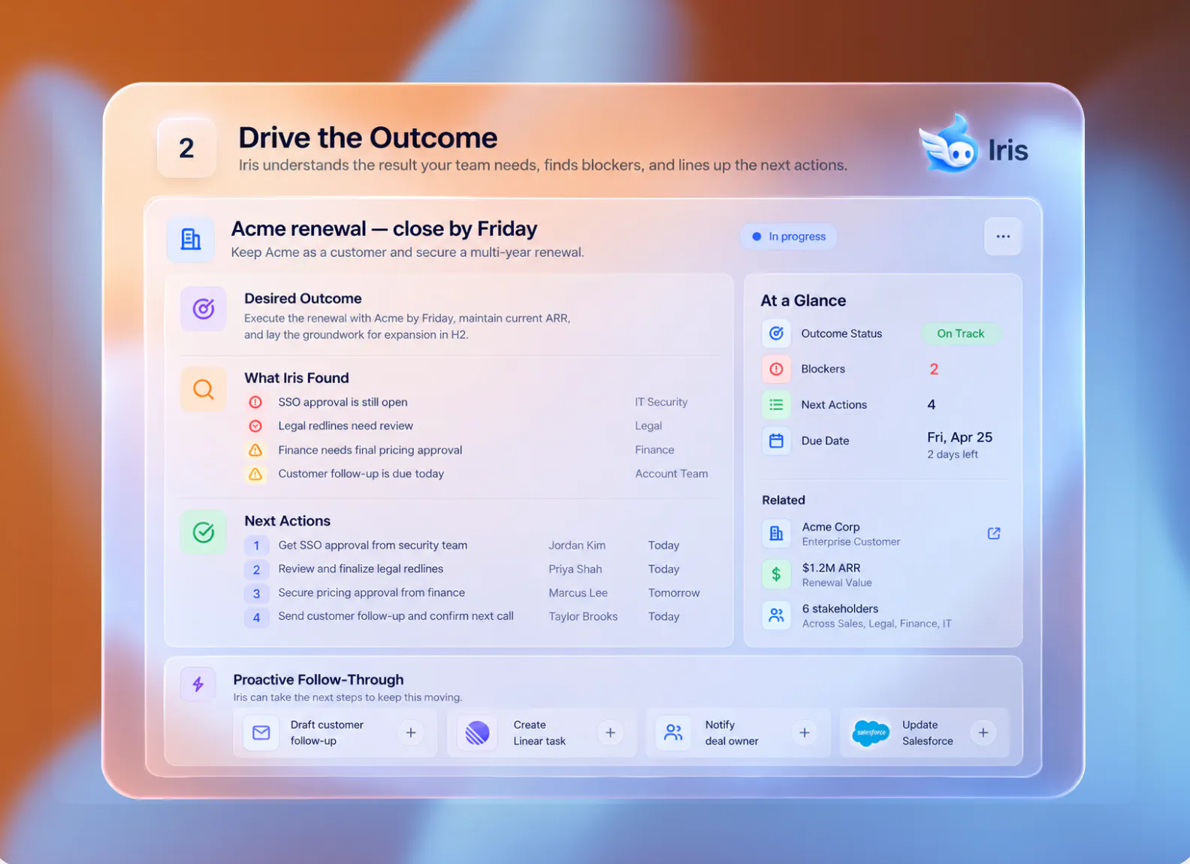Screen dimensions: 1190x864
Task: Click the warning icon beside Finance needs
Action: click(255, 450)
